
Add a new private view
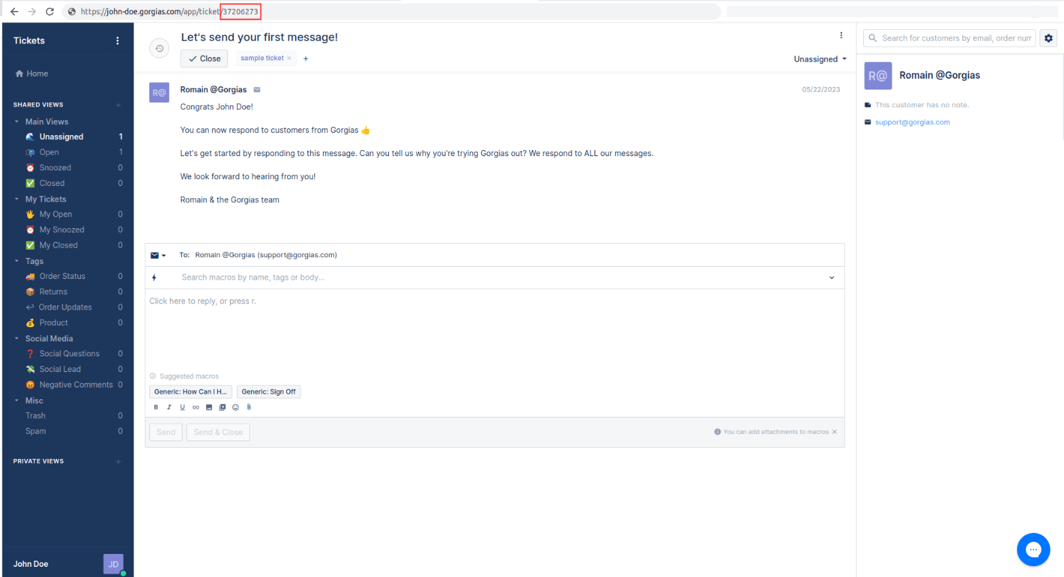(118, 462)
